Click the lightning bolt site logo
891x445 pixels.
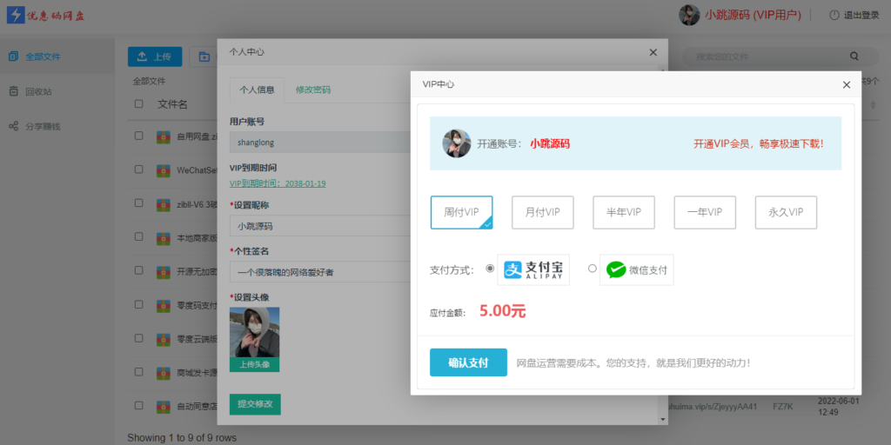coord(16,16)
